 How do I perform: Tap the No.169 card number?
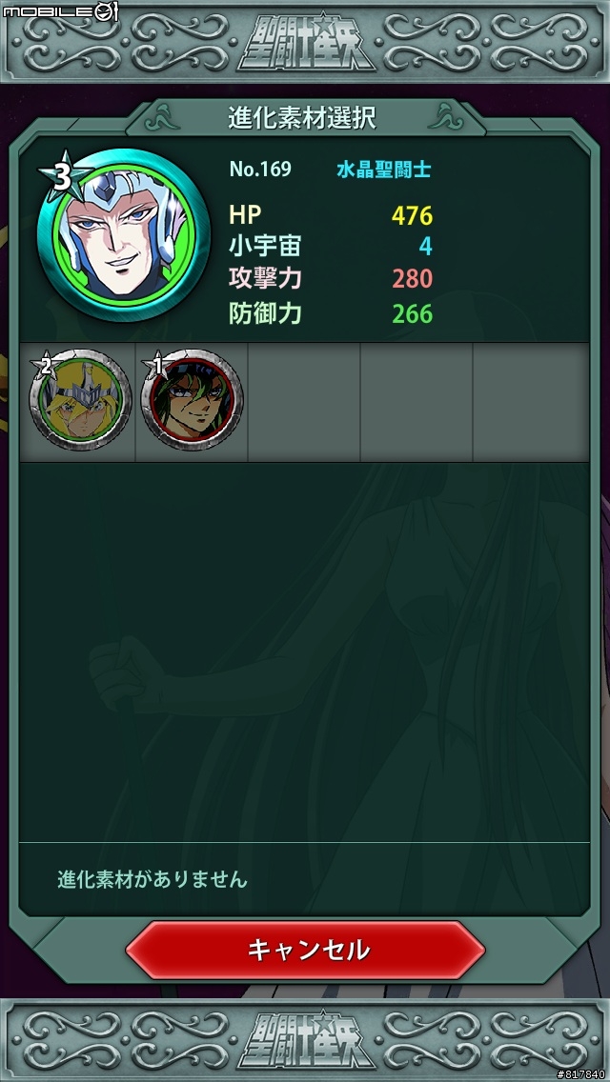click(x=260, y=170)
